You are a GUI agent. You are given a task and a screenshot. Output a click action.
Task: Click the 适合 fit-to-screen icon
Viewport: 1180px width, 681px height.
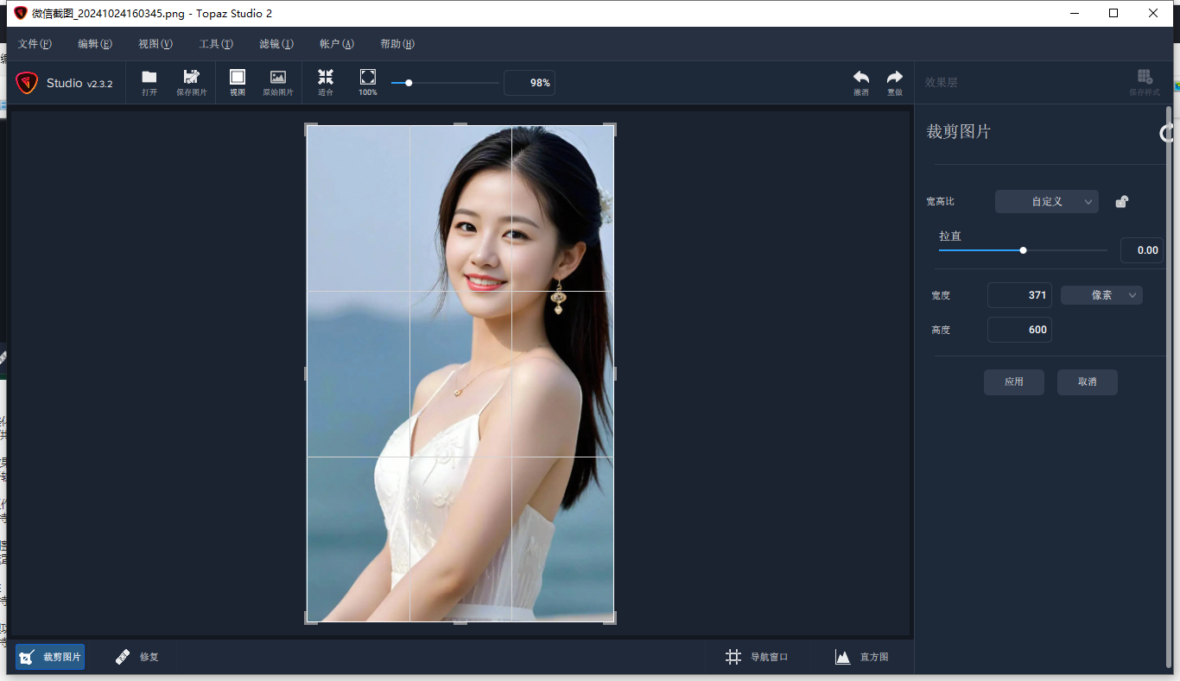(x=326, y=77)
